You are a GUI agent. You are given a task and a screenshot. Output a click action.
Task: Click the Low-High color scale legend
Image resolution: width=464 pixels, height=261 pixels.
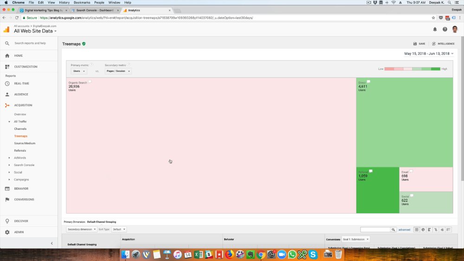coord(412,69)
